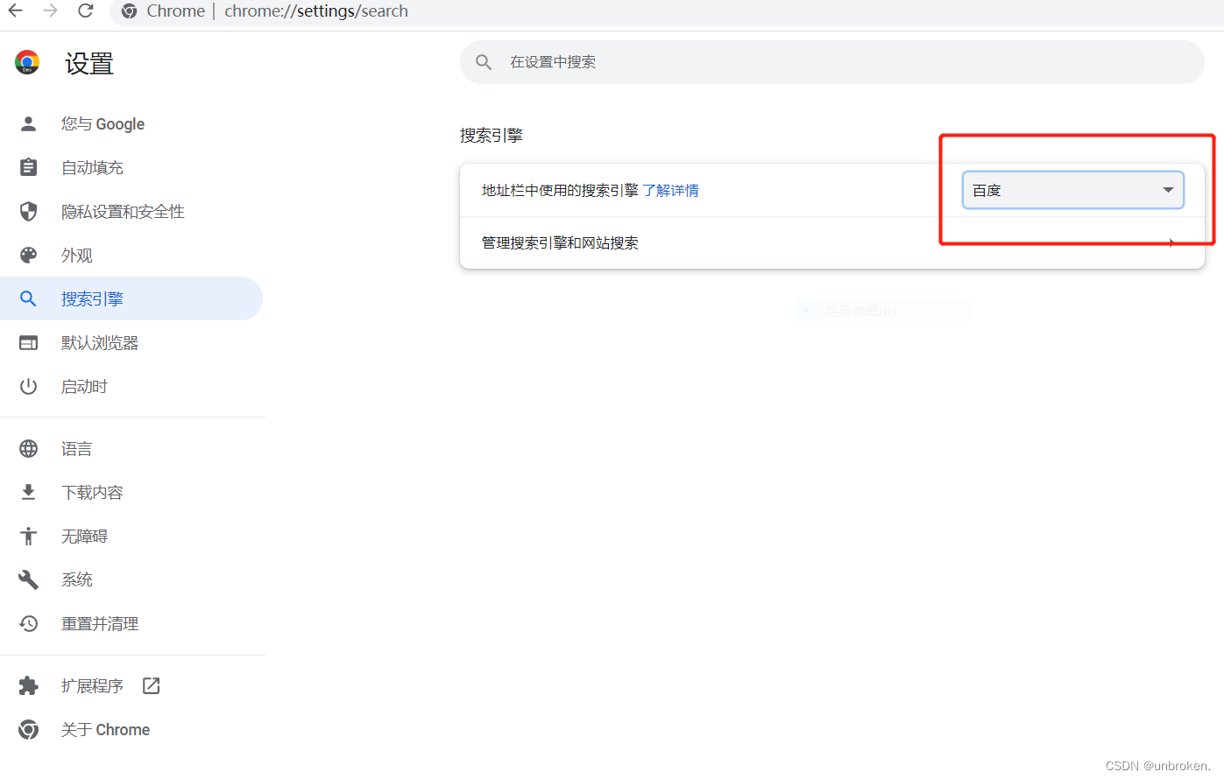Go to 隐私设置和安全性 section

point(131,211)
